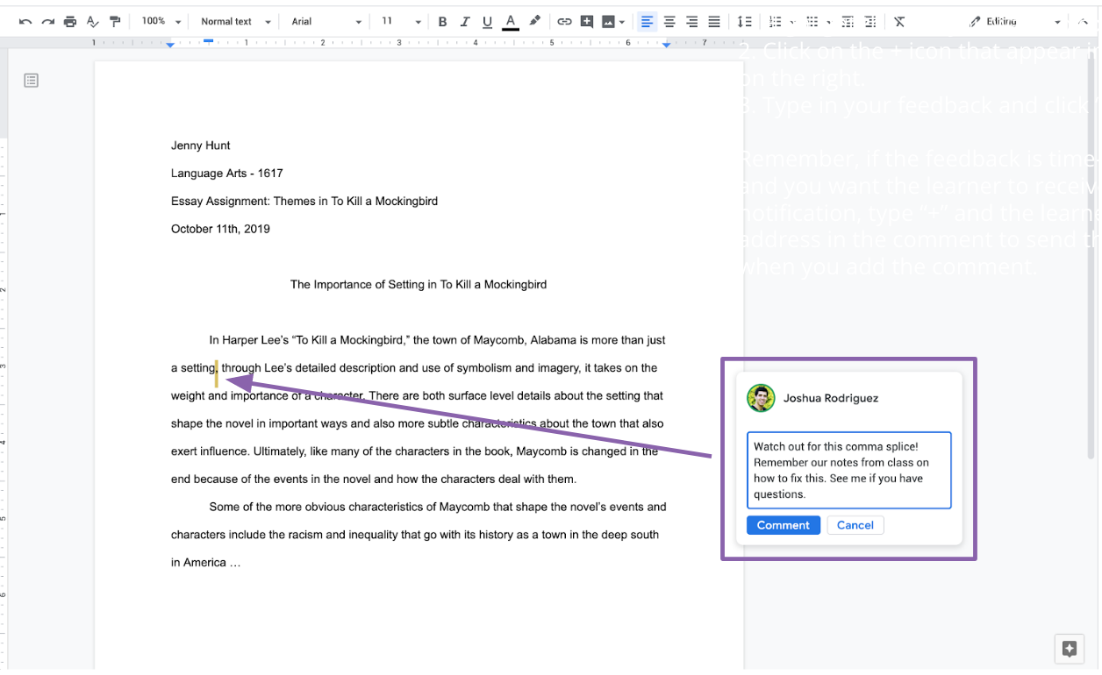The width and height of the screenshot is (1102, 675).
Task: Click the Undo arrow icon
Action: [x=25, y=22]
